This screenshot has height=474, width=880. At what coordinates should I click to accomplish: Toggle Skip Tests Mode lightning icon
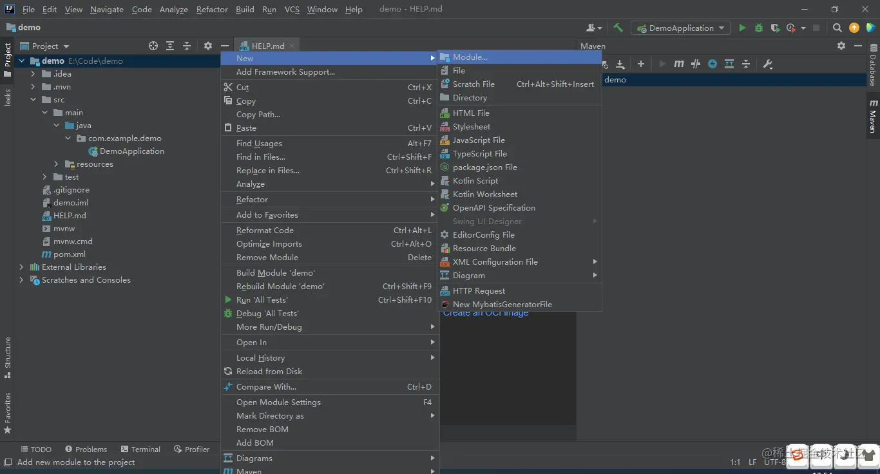[713, 64]
